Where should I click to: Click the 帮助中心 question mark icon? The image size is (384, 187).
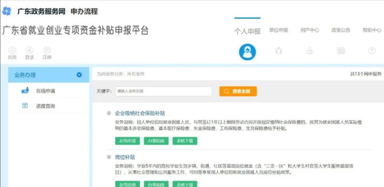coord(372,51)
